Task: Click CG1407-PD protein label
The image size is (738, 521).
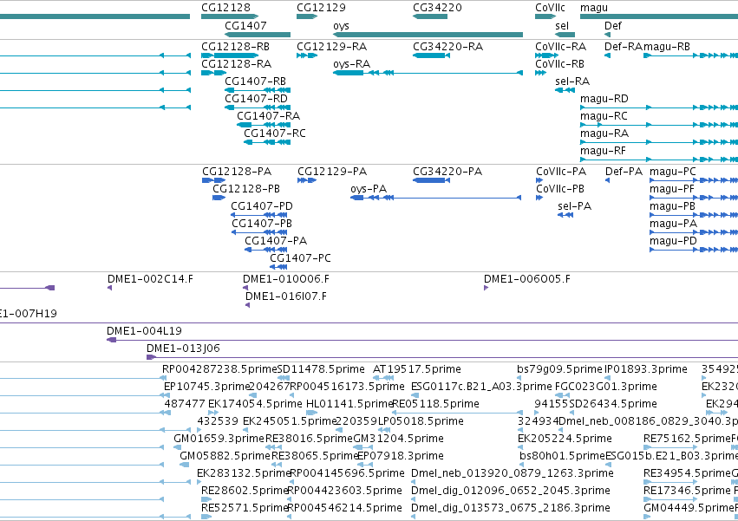Action: pos(262,206)
